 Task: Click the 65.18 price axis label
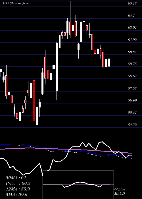[x=132, y=3]
